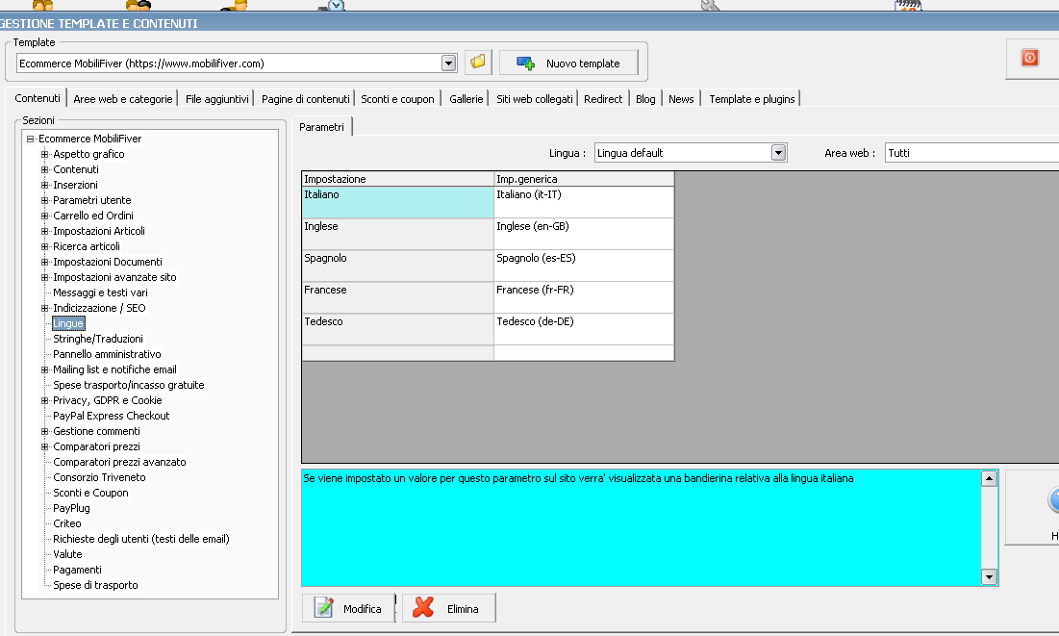1059x636 pixels.
Task: Click the Tedesco (de-DE) cell
Action: click(x=584, y=329)
